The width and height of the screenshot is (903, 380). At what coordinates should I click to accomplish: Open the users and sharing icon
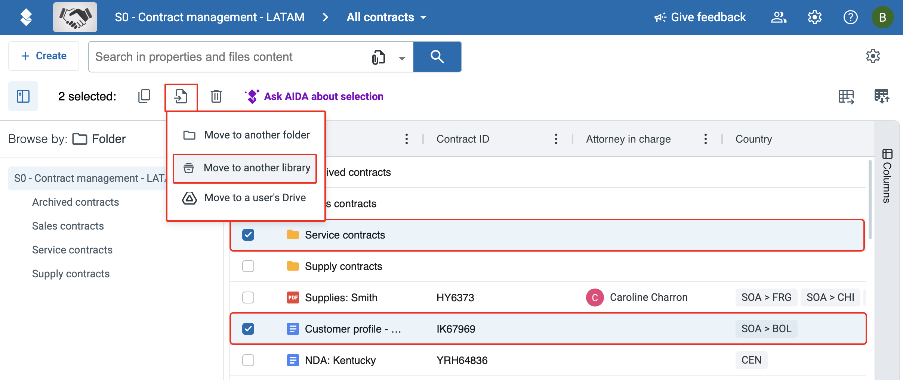779,17
